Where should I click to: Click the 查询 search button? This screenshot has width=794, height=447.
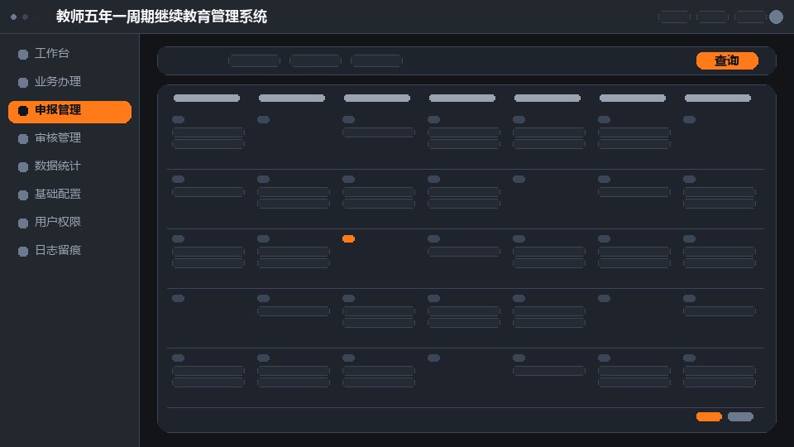[x=727, y=60]
